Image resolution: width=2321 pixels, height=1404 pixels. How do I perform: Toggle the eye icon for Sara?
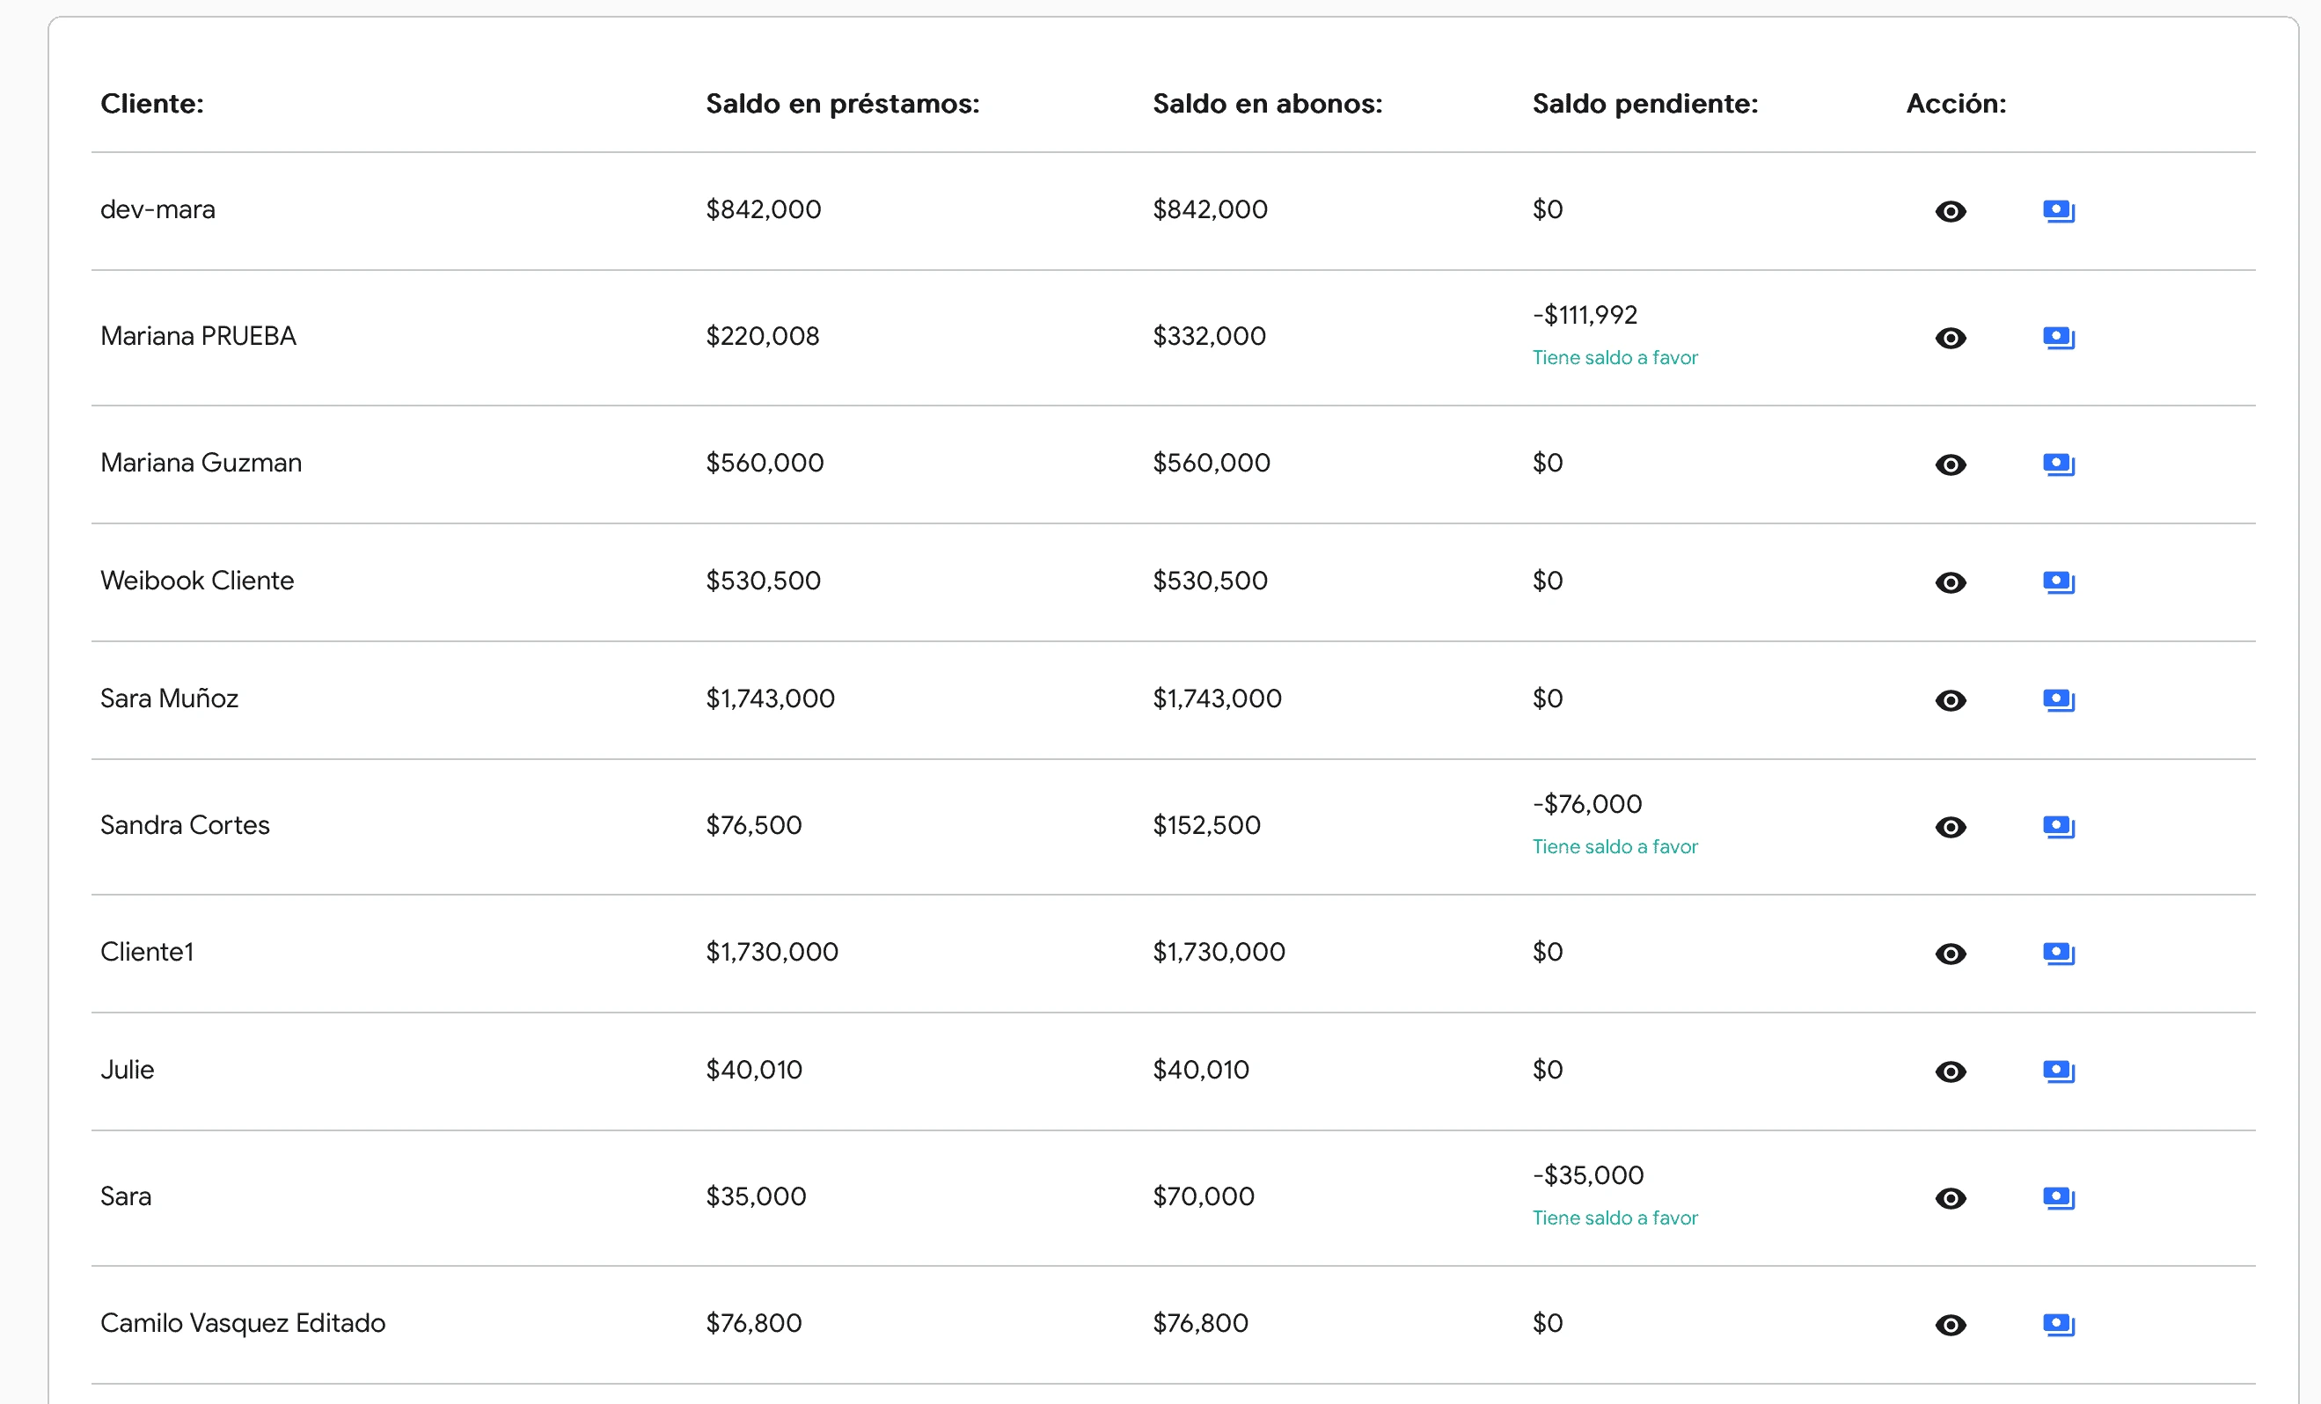[1951, 1199]
